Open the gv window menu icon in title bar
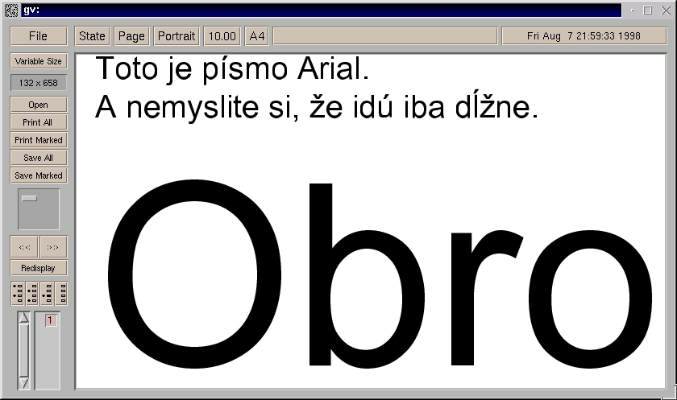This screenshot has height=400, width=677. coord(11,10)
